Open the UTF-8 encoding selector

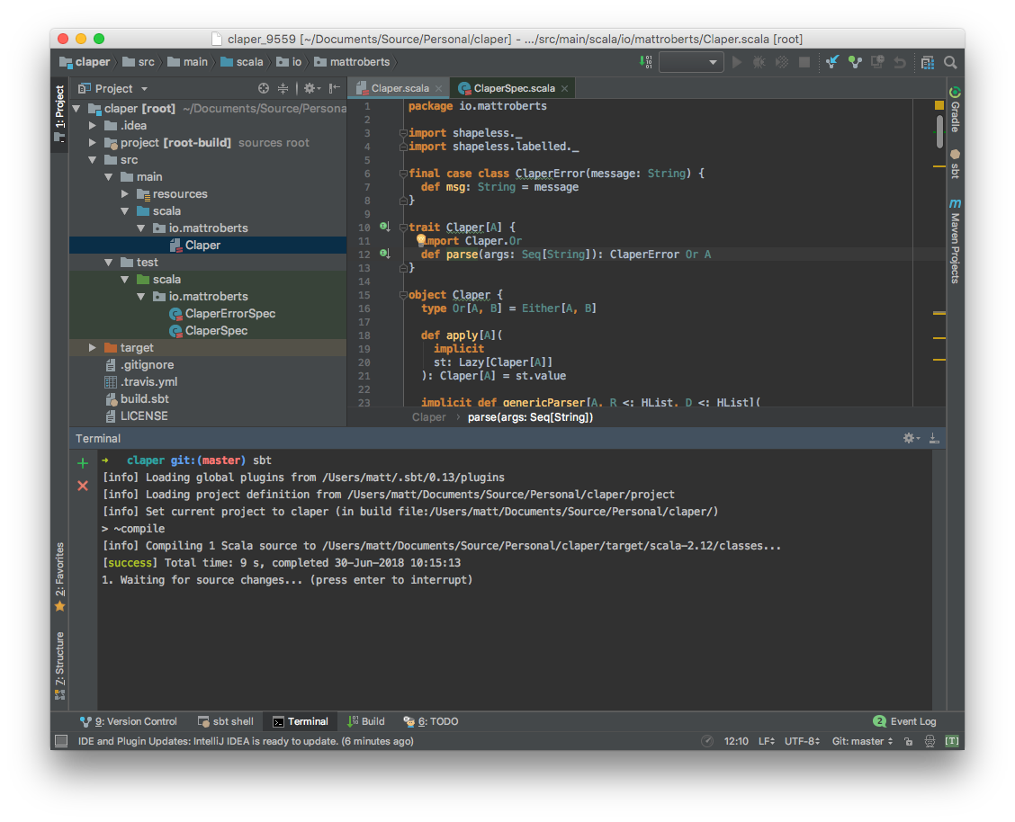coord(802,741)
